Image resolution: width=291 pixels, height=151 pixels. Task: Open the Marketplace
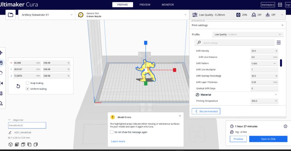(x=268, y=5)
